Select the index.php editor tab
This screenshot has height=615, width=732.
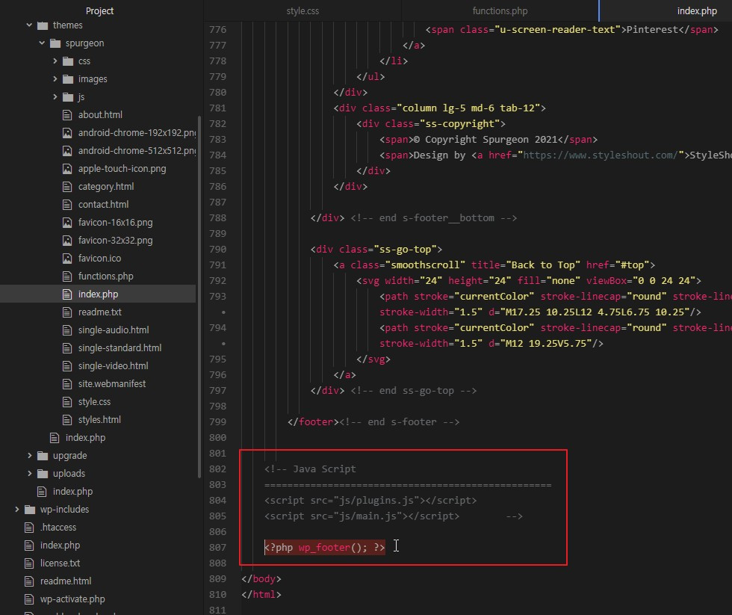point(666,10)
